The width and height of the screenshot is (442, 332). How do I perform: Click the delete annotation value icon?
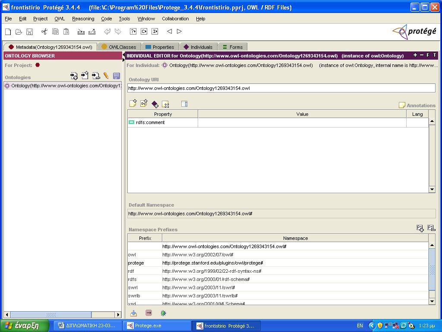(x=165, y=104)
